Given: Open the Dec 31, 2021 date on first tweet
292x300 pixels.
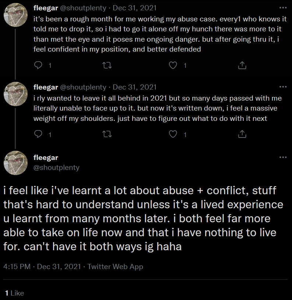Looking at the screenshot, I should point(134,8).
